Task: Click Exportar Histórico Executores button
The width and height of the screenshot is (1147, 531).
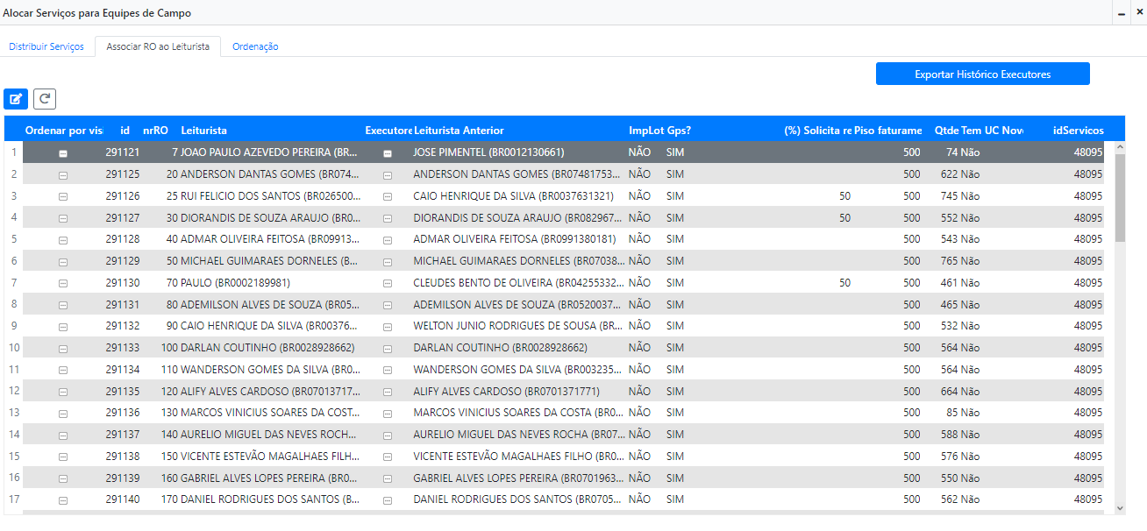Action: (982, 74)
